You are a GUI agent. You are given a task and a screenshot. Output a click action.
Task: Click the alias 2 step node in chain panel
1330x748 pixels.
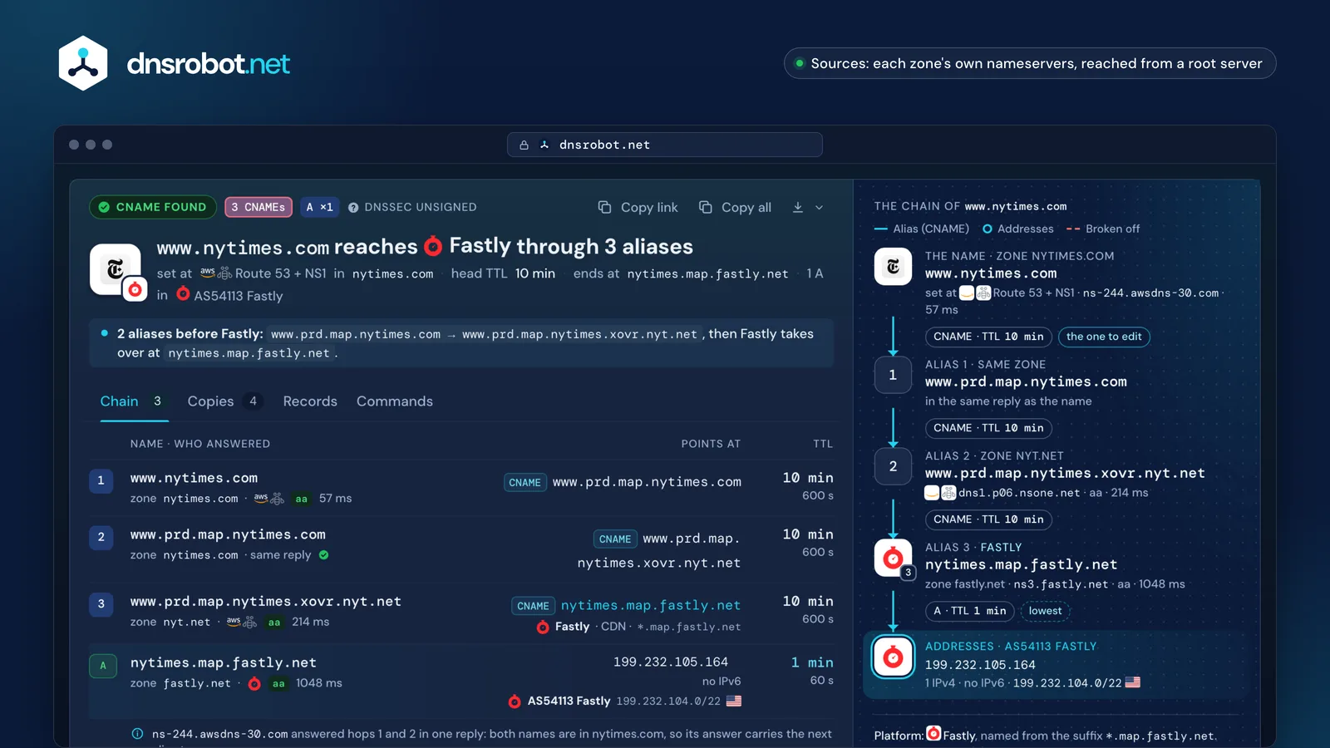[x=893, y=466]
